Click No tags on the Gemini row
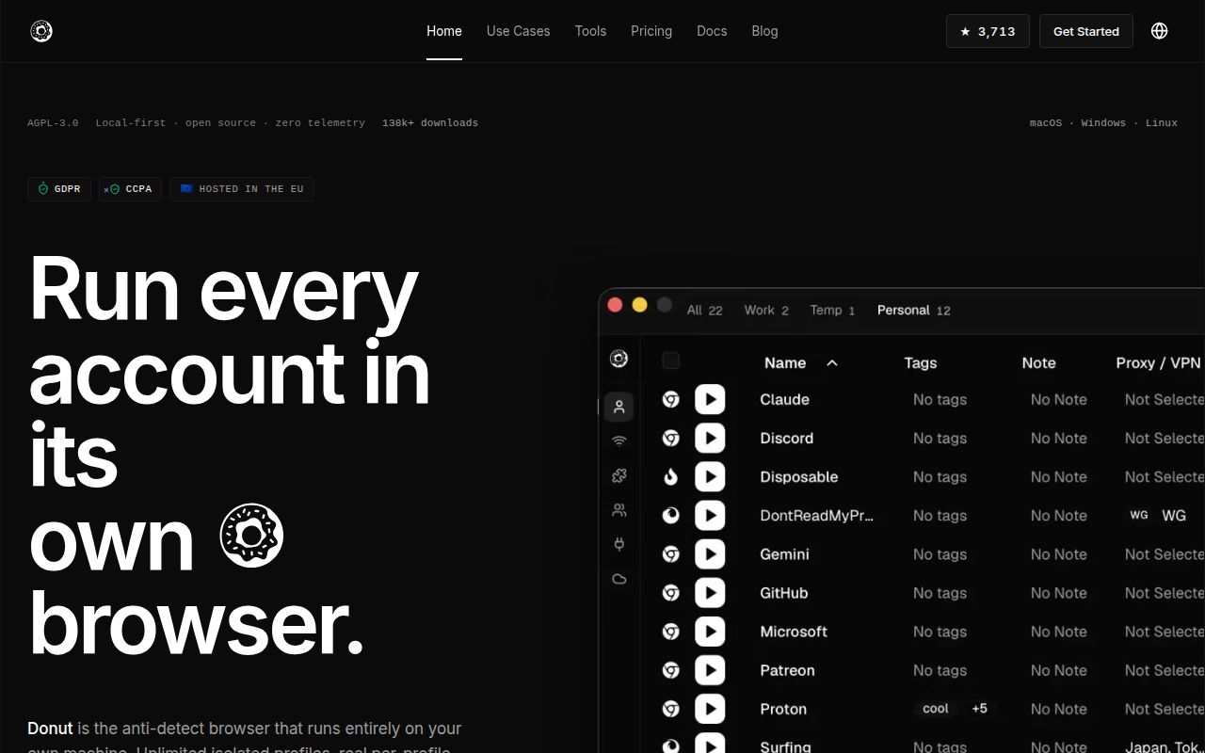The image size is (1205, 753). [940, 554]
